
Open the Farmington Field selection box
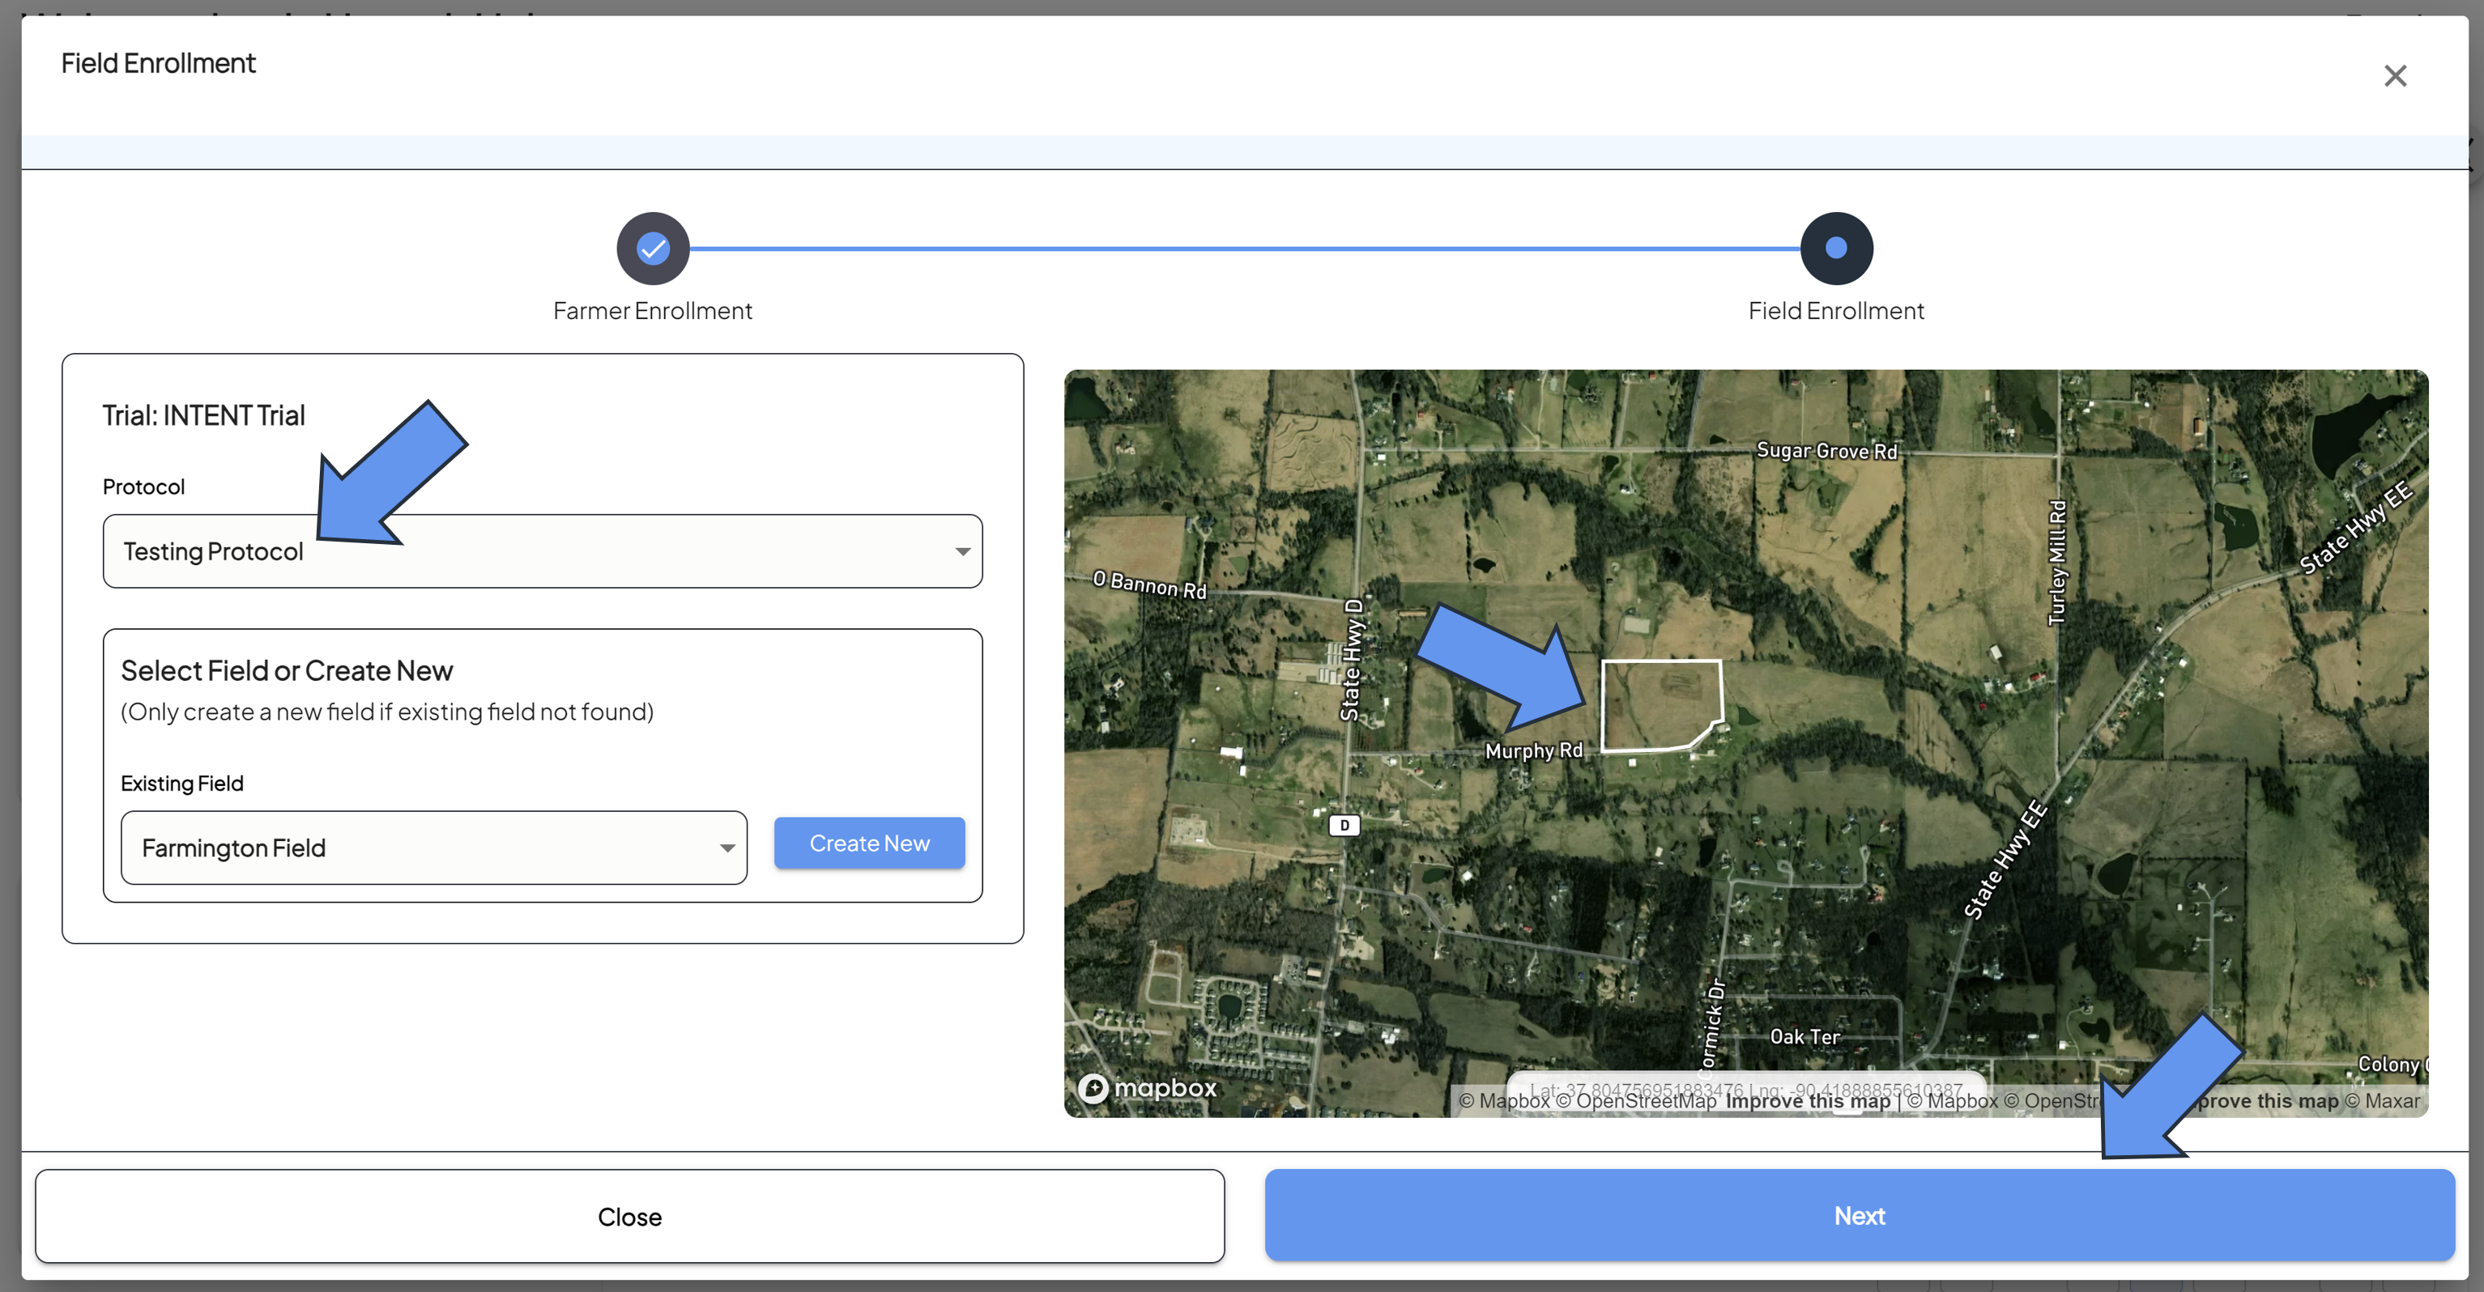click(434, 848)
